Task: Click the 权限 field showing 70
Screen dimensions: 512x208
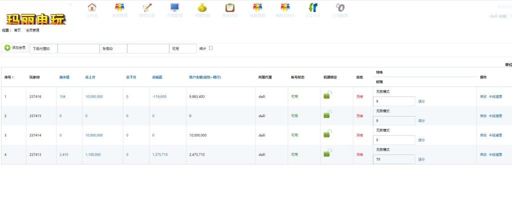Action: (x=394, y=159)
